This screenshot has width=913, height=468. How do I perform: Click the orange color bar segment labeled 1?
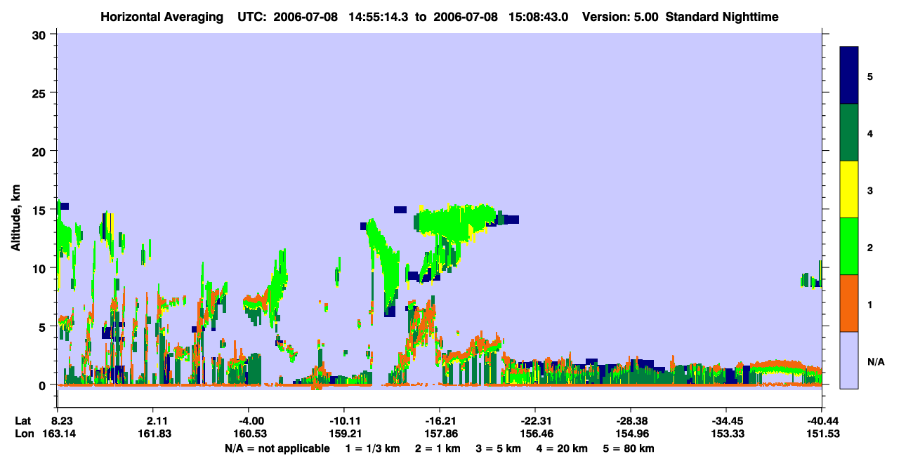pyautogui.click(x=849, y=303)
